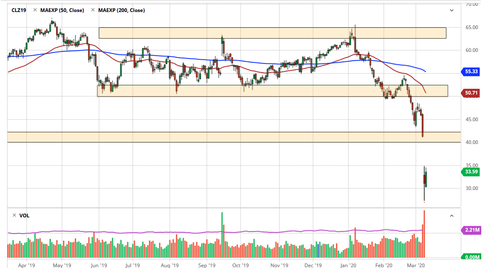Click the Jun '19 date axis label
The height and width of the screenshot is (268, 485).
click(98, 265)
